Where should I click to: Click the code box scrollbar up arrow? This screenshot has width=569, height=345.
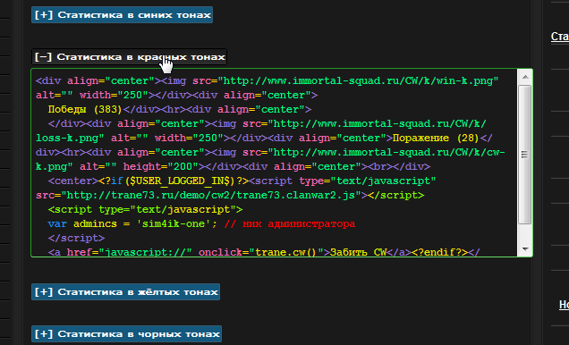(525, 77)
